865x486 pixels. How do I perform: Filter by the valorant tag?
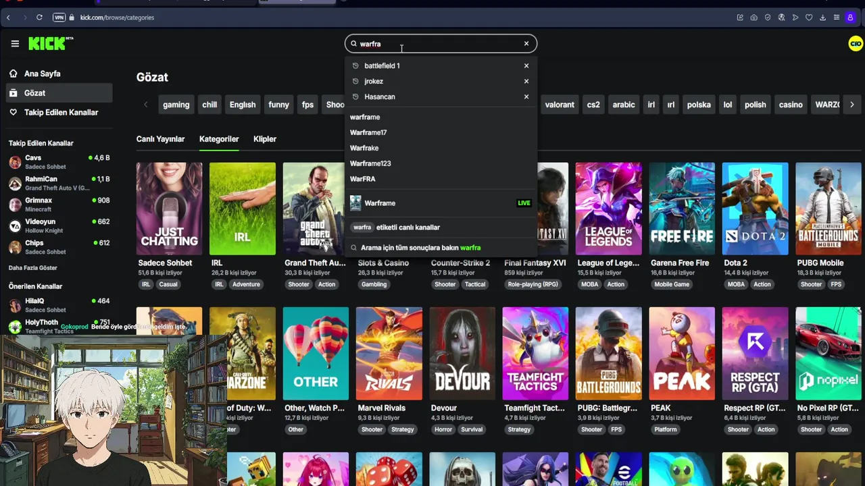tap(560, 105)
